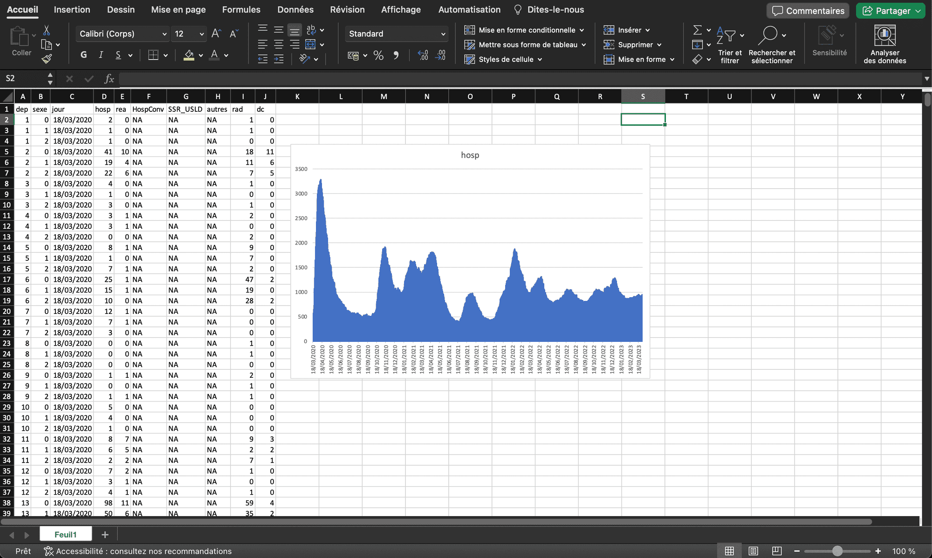This screenshot has width=932, height=558.
Task: Switch to page layout view
Action: [x=753, y=551]
